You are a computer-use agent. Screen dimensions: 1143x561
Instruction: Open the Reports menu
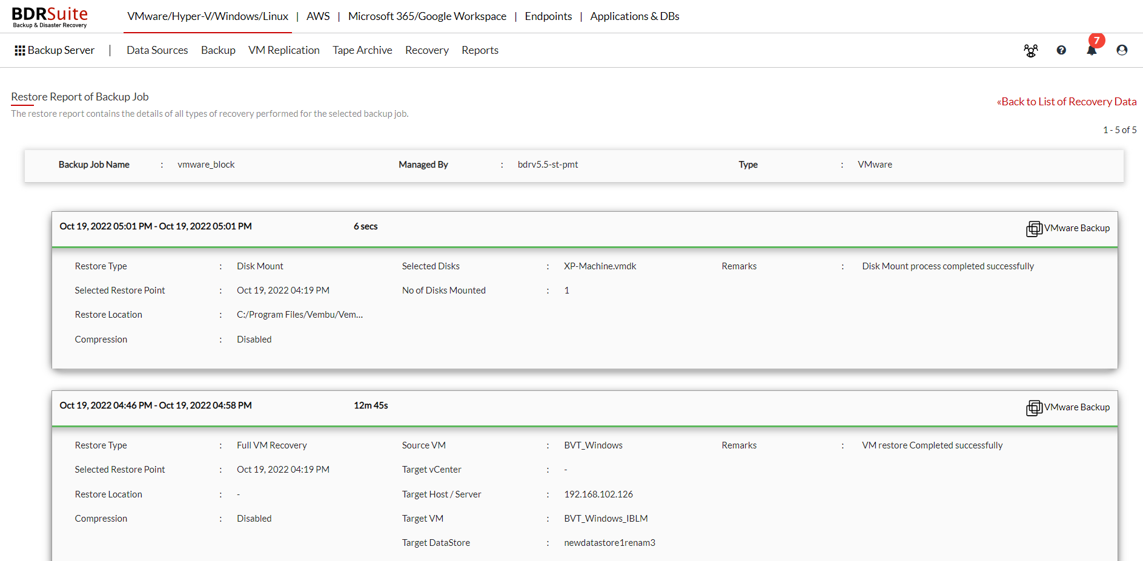coord(480,50)
